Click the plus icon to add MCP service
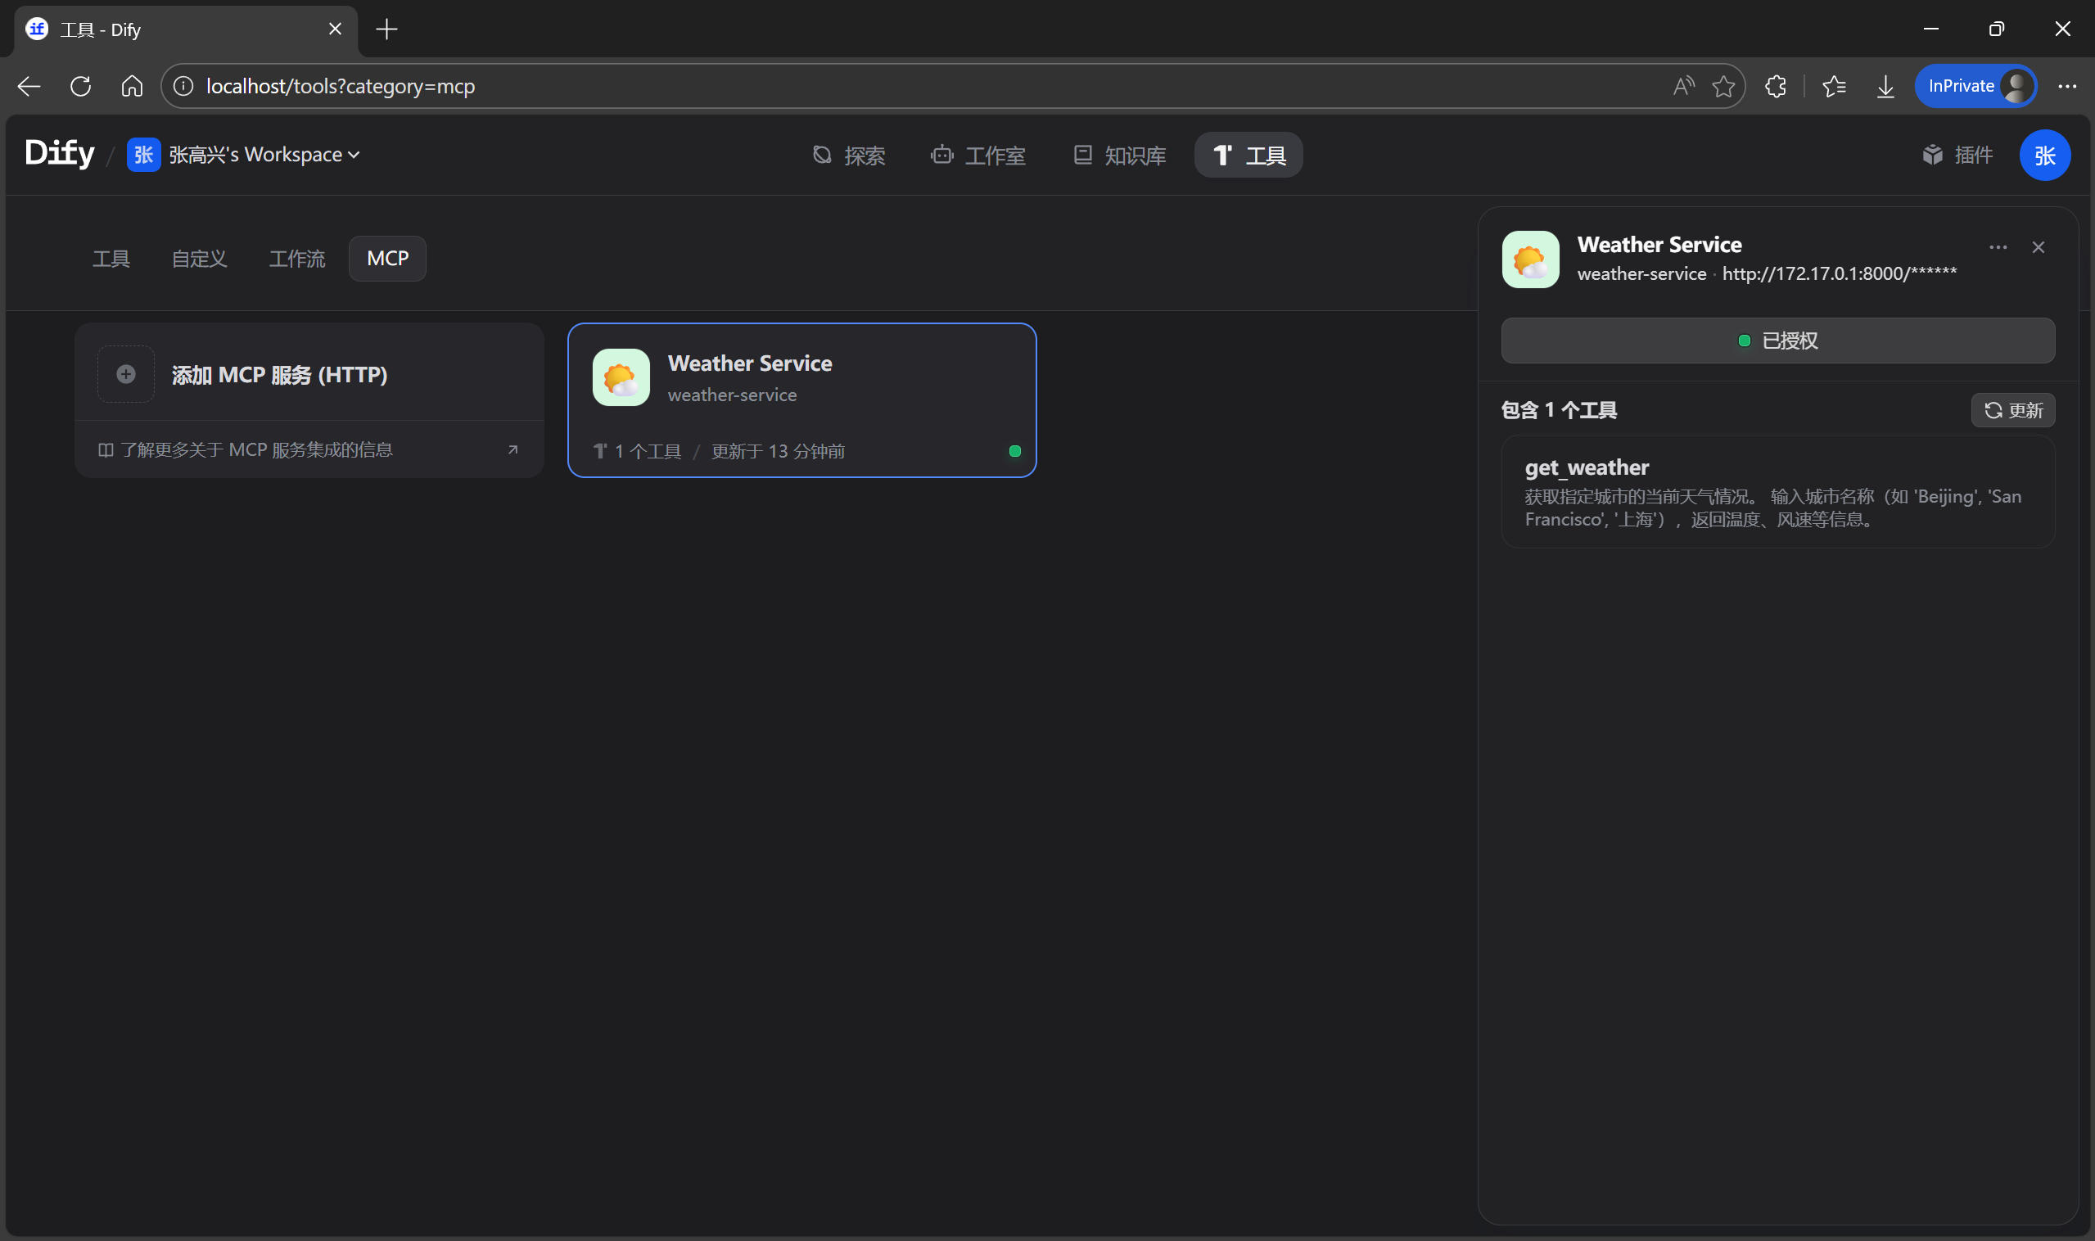 [125, 374]
